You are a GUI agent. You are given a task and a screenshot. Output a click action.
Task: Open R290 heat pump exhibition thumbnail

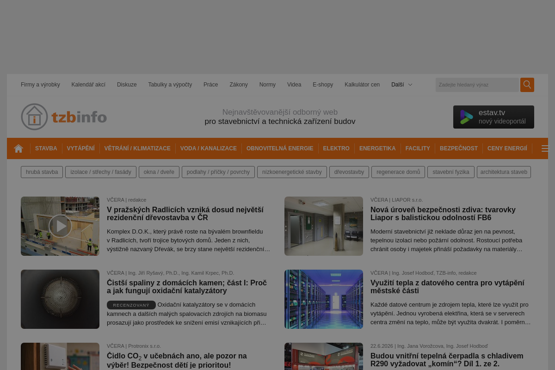click(x=324, y=356)
